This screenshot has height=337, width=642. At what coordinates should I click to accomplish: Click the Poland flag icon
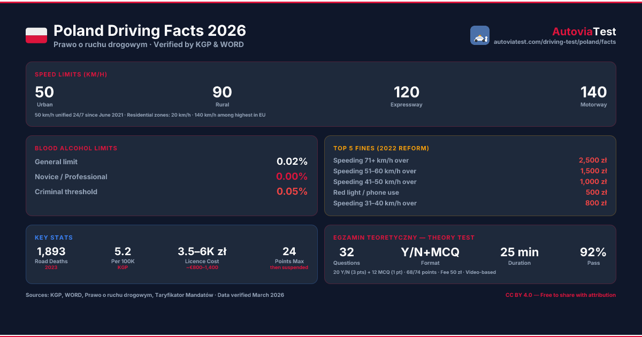point(36,35)
